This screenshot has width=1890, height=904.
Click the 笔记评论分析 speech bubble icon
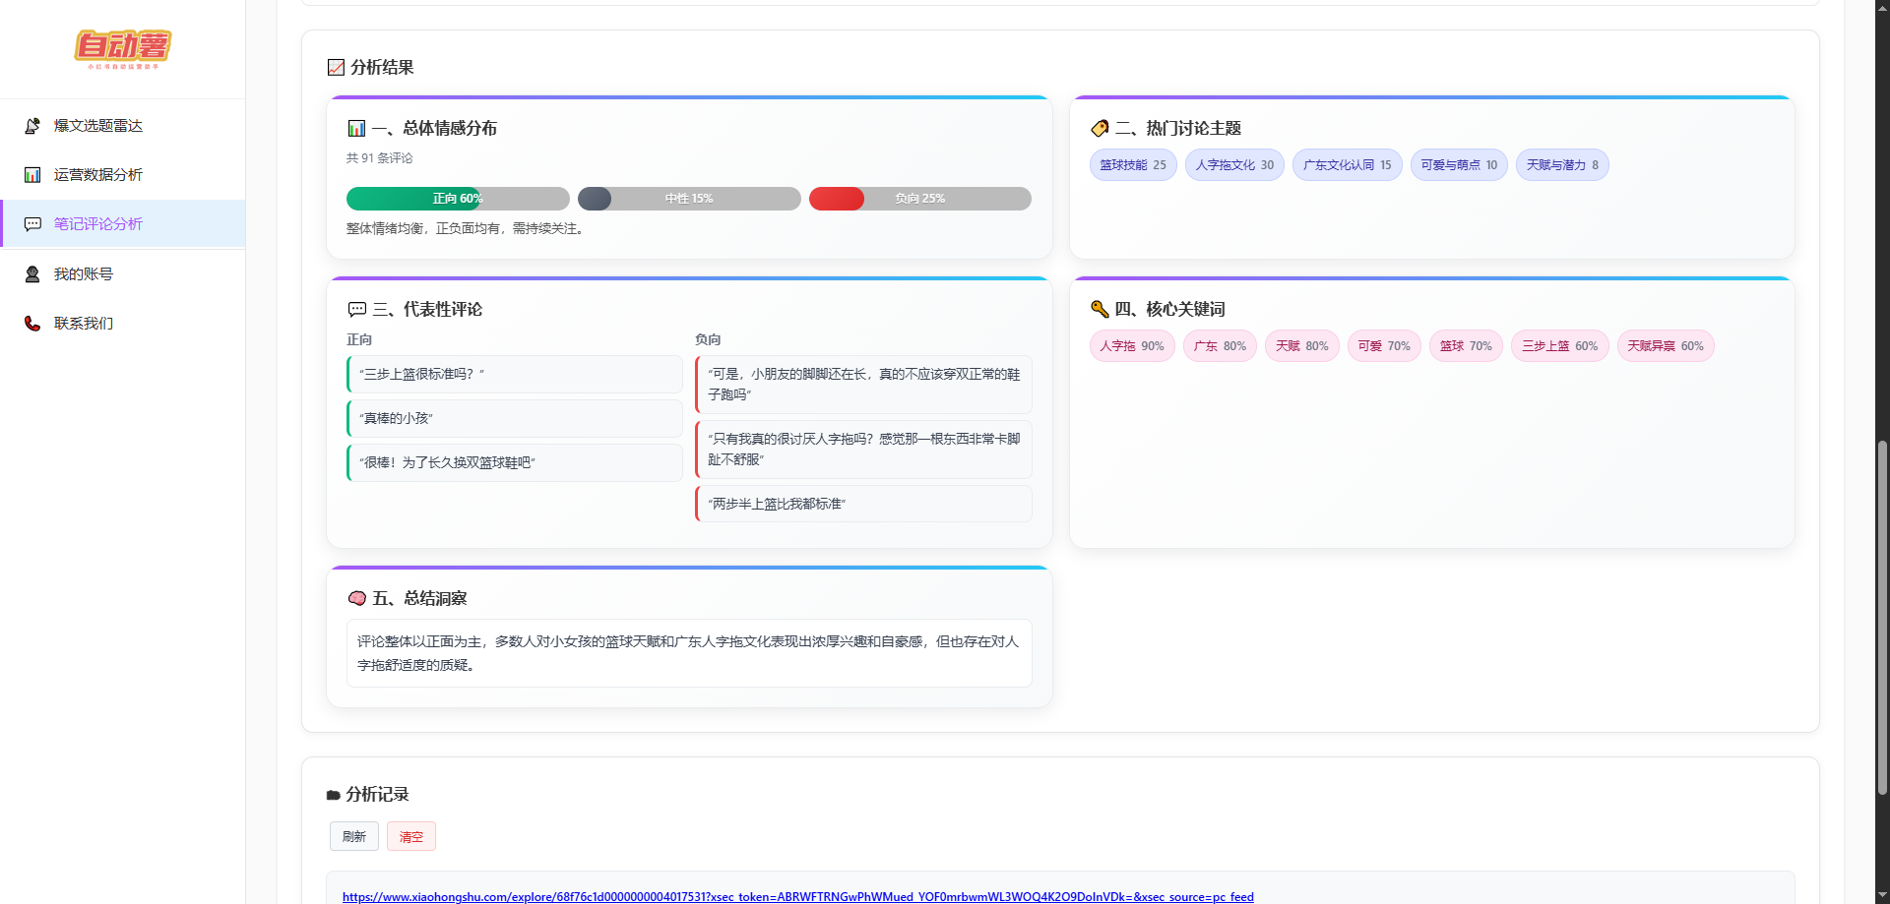coord(32,224)
